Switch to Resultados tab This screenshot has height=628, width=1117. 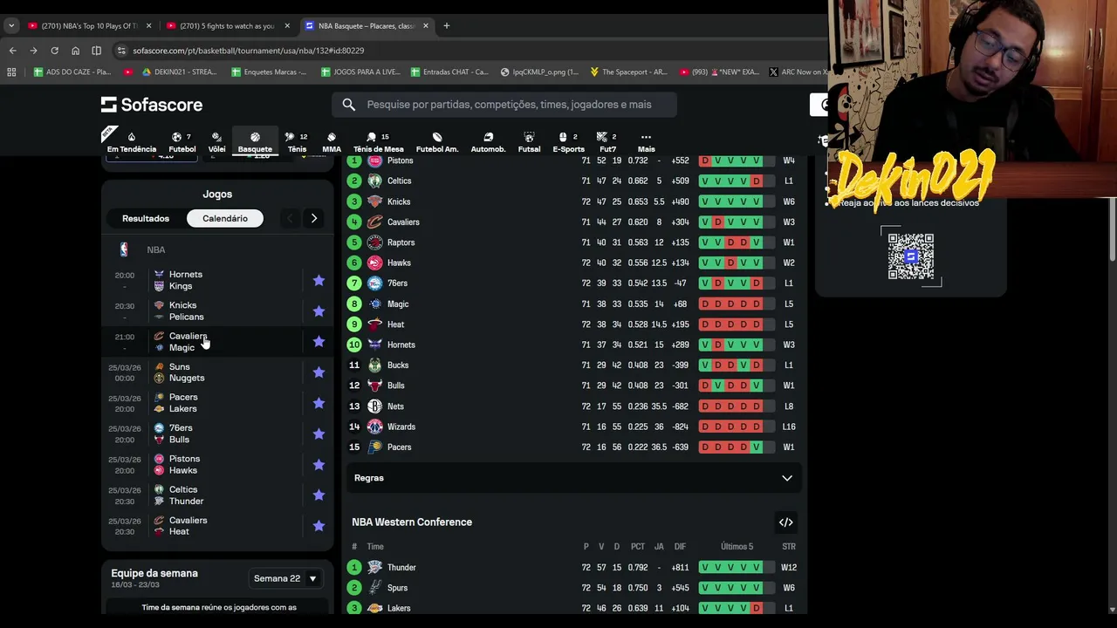(x=146, y=218)
